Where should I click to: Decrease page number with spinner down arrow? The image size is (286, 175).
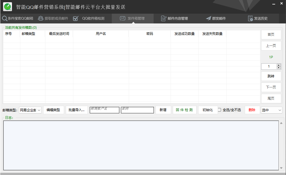(278, 68)
